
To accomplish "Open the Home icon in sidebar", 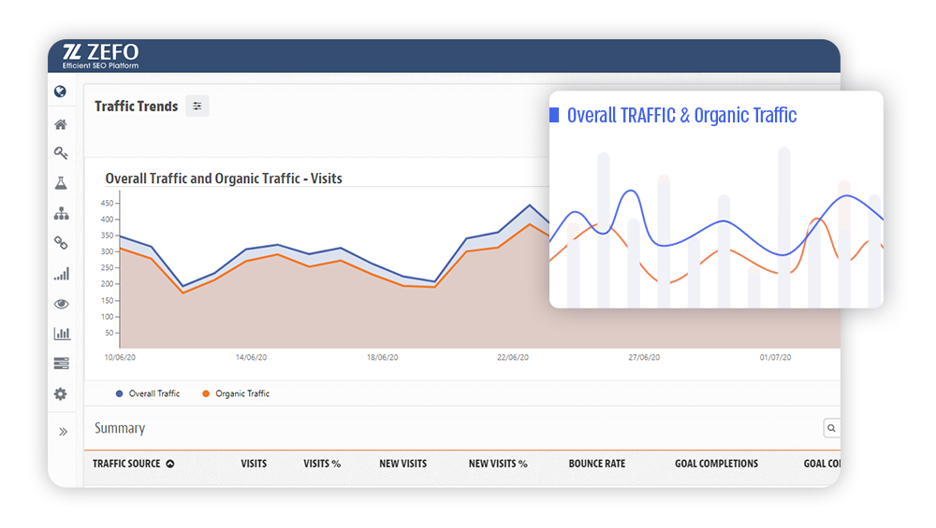I will (x=60, y=124).
